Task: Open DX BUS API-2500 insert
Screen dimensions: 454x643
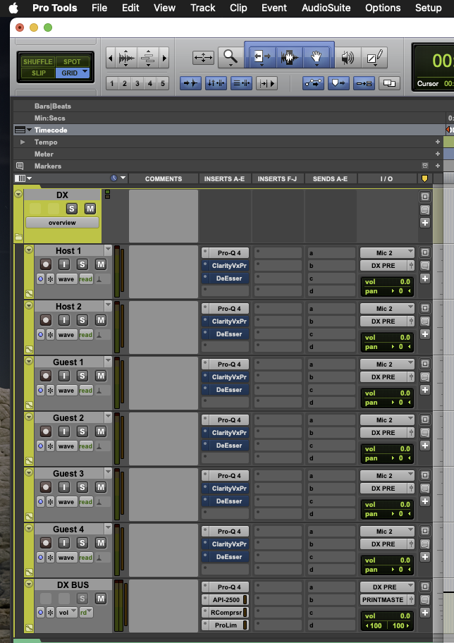Action: (225, 600)
